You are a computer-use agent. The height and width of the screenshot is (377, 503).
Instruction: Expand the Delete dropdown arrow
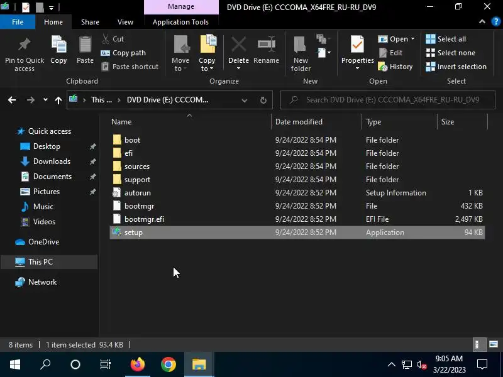coord(239,68)
